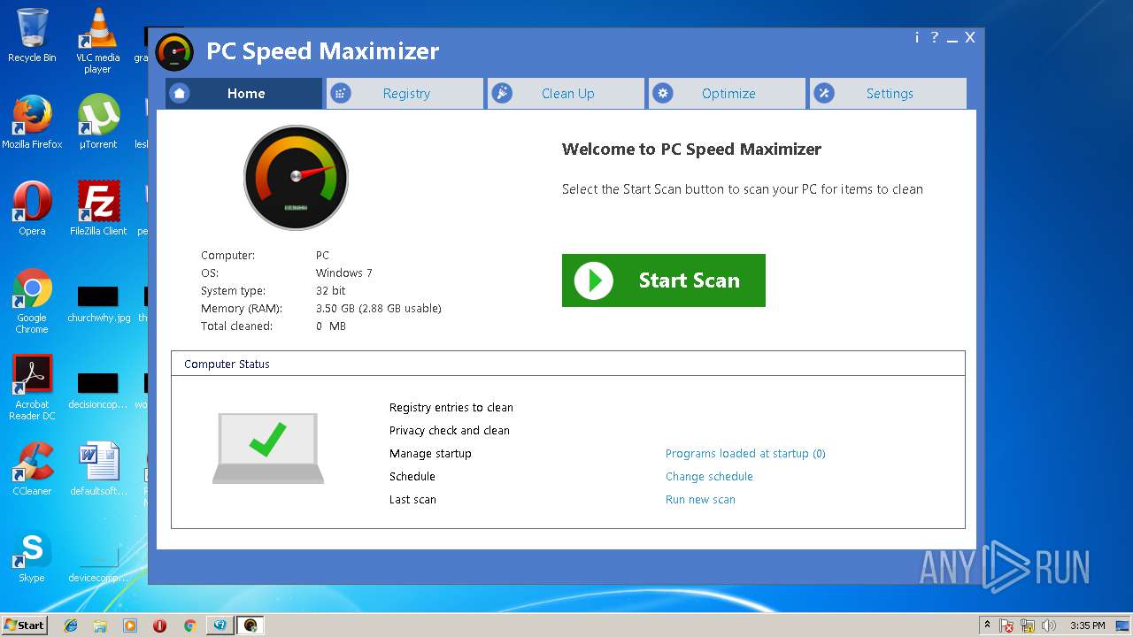Select the churchwhy.jpg desktop file
This screenshot has width=1133, height=637.
tap(98, 303)
